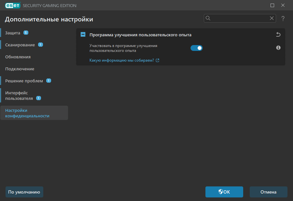
Task: Open Интерфейс пользователя settings
Action: tap(19, 95)
